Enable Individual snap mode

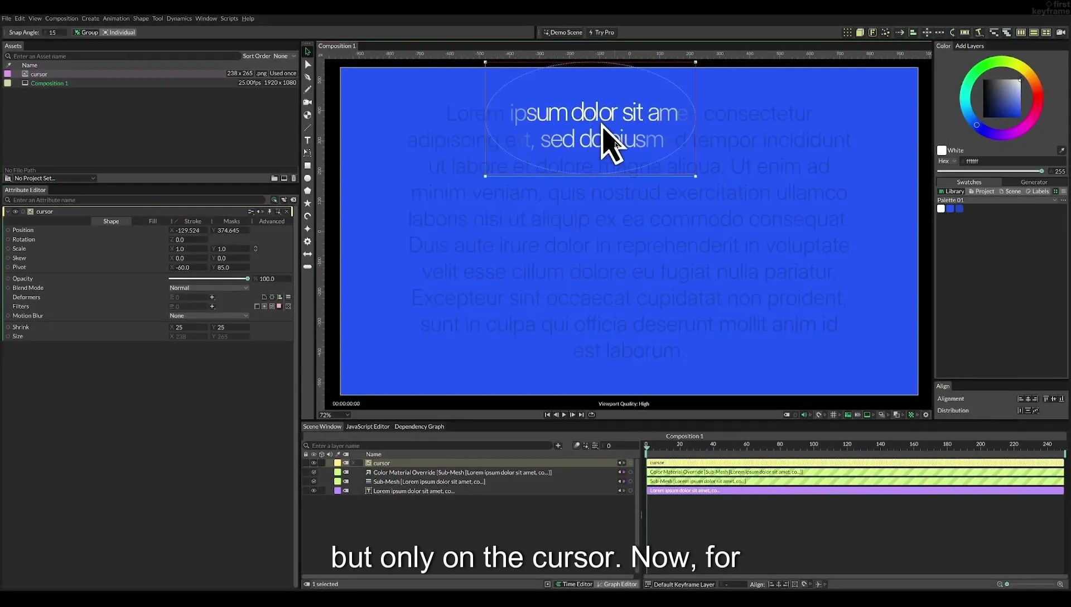tap(119, 32)
